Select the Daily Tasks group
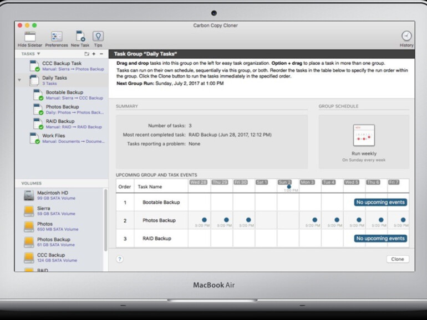This screenshot has height=320, width=427. tap(62, 80)
